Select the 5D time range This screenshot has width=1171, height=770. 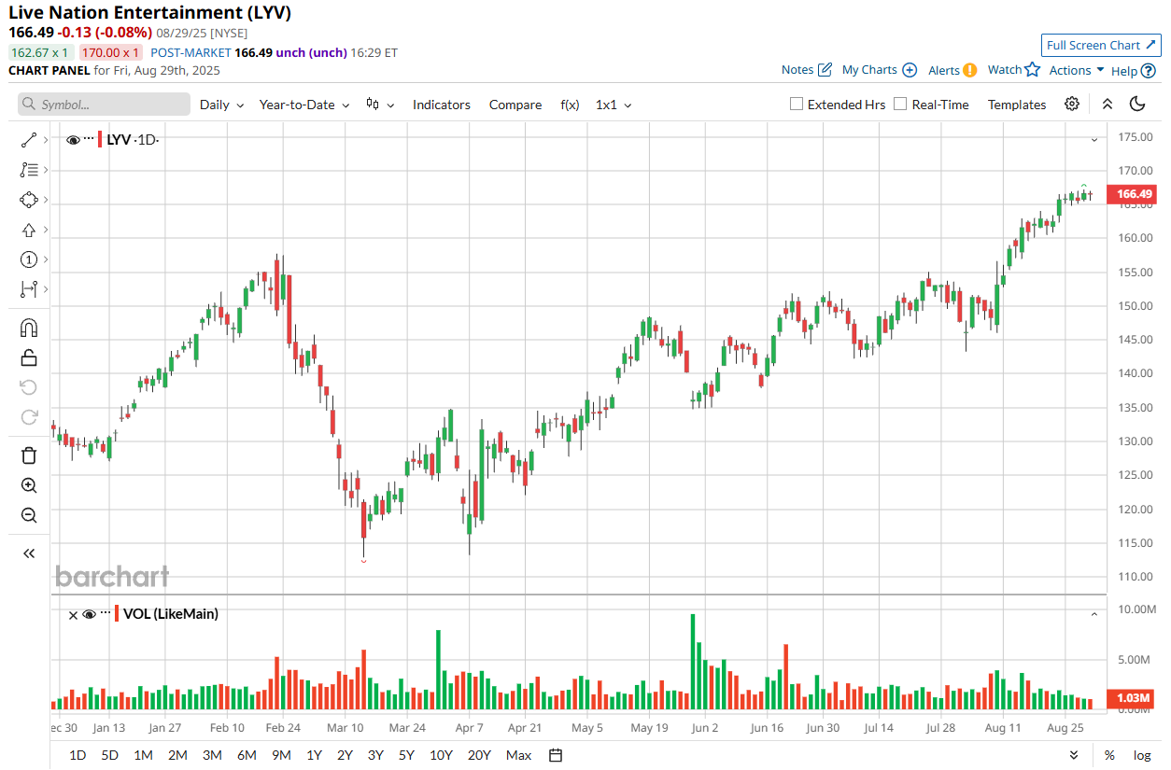[x=110, y=755]
